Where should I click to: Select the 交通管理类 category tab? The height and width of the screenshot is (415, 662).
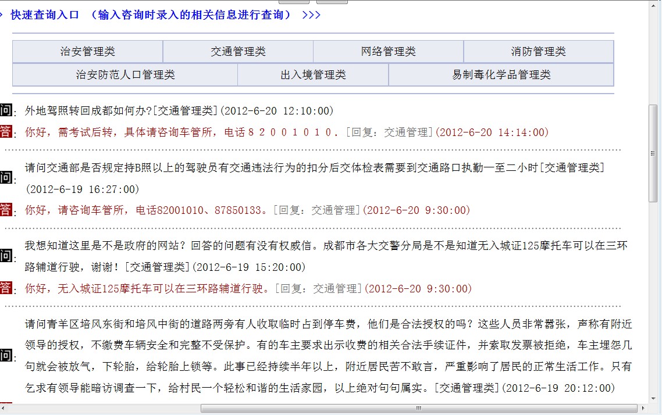[x=238, y=52]
